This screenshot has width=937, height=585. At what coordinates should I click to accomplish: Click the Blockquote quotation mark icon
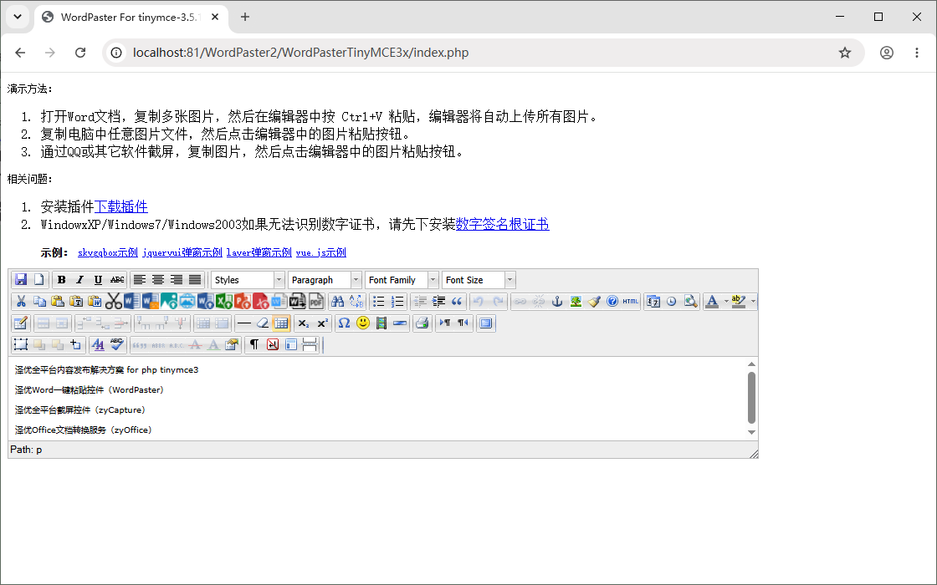point(457,302)
